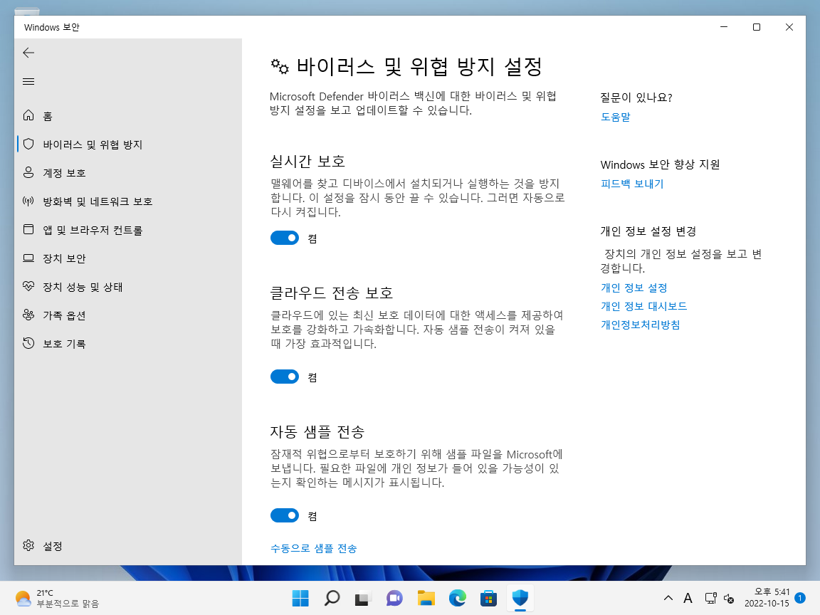
Task: Open network status tray icon
Action: tap(710, 598)
